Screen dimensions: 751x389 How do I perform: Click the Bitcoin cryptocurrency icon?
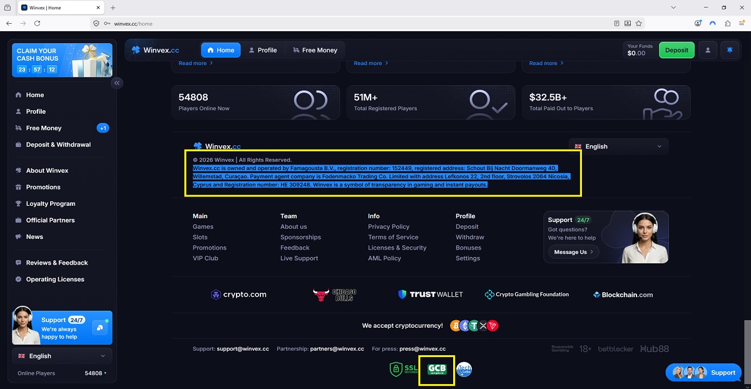(454, 326)
